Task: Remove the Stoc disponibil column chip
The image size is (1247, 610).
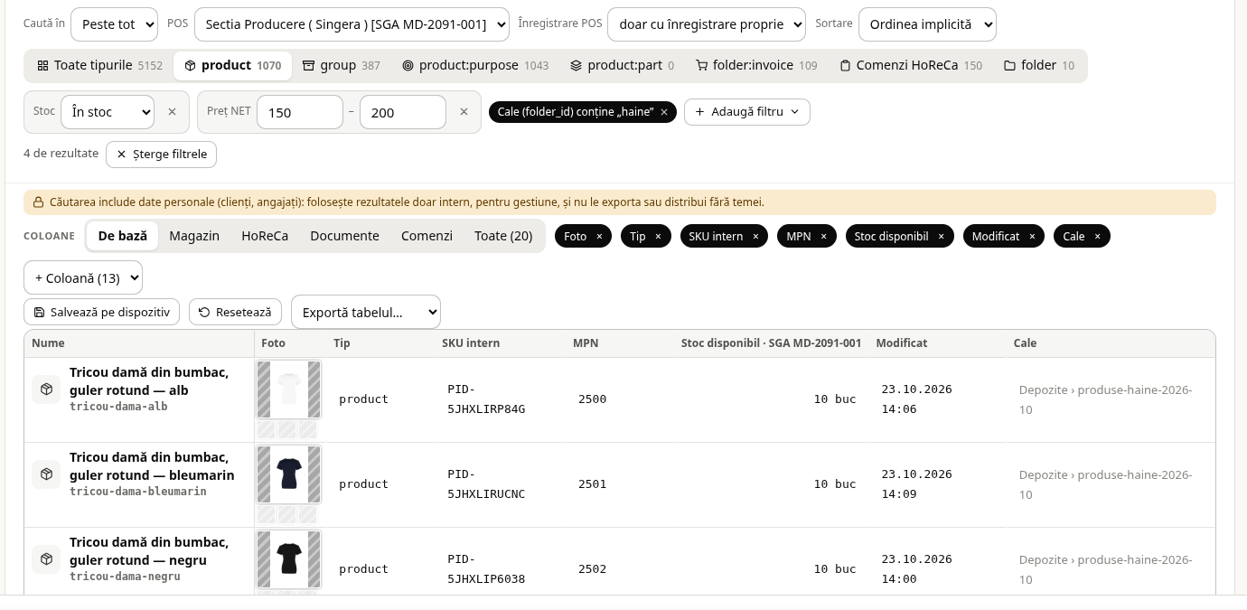Action: click(x=941, y=237)
